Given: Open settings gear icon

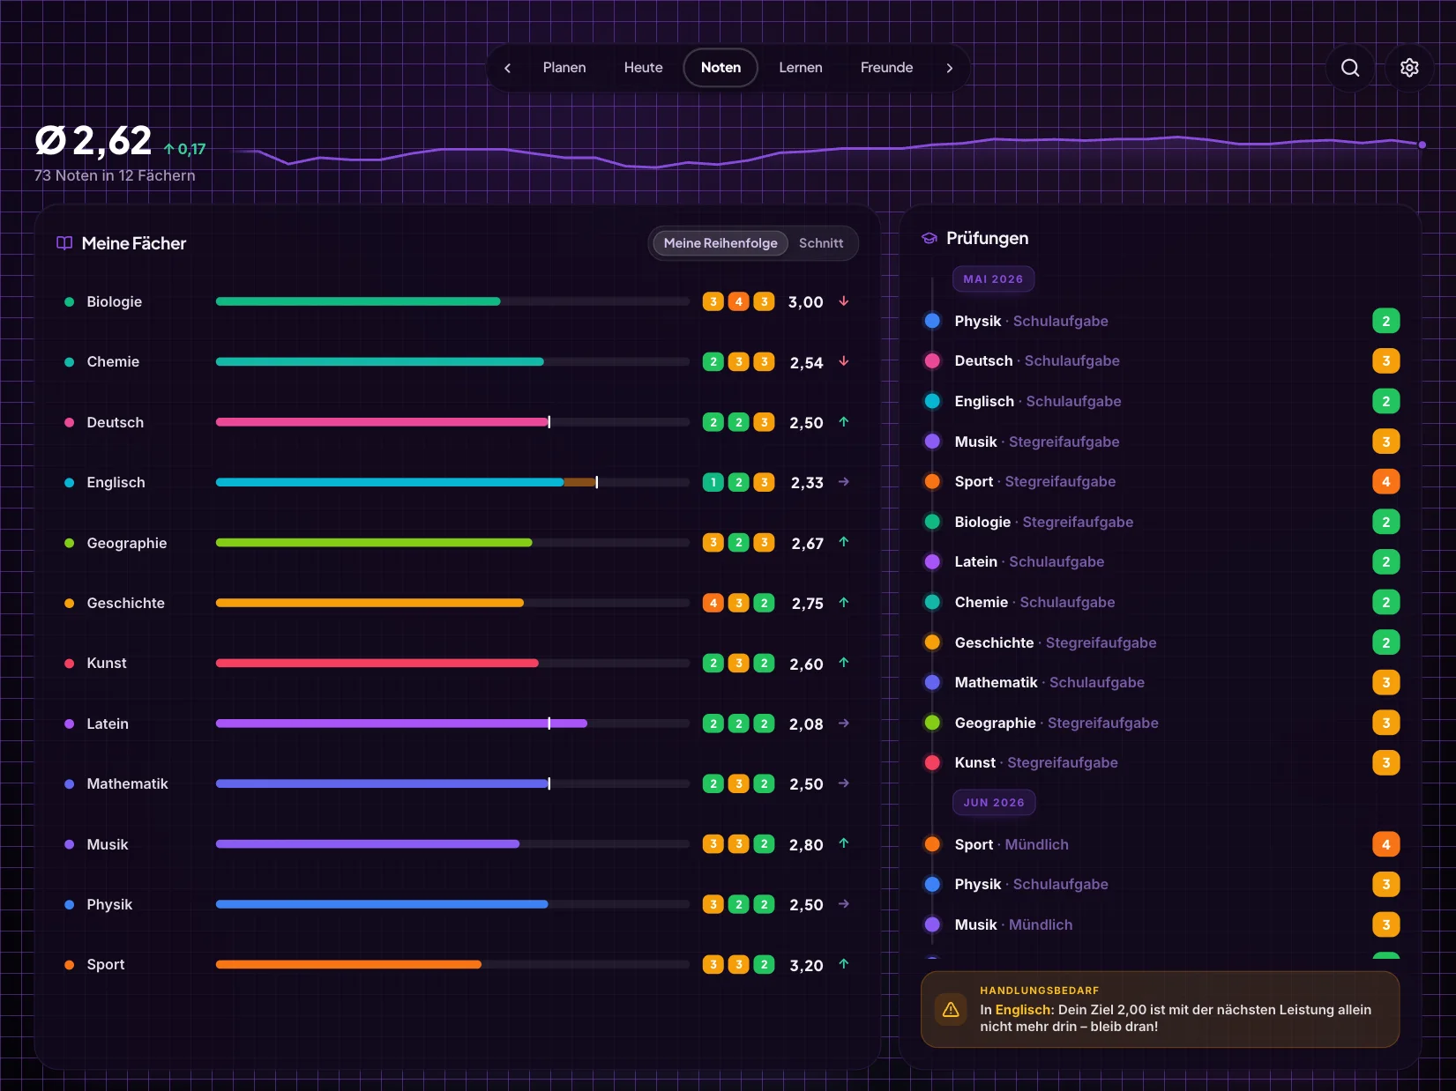Looking at the screenshot, I should (x=1409, y=68).
